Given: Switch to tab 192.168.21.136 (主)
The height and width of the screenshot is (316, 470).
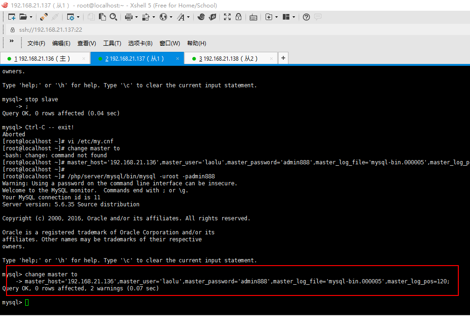Looking at the screenshot, I should click(x=42, y=59).
